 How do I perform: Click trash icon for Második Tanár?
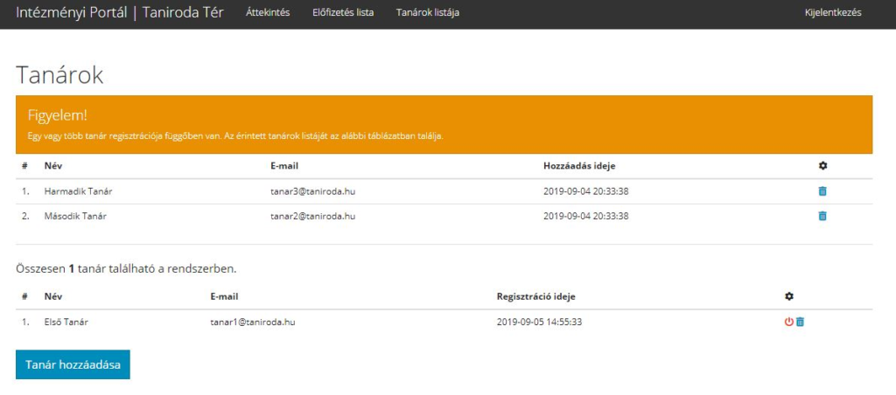coord(822,216)
